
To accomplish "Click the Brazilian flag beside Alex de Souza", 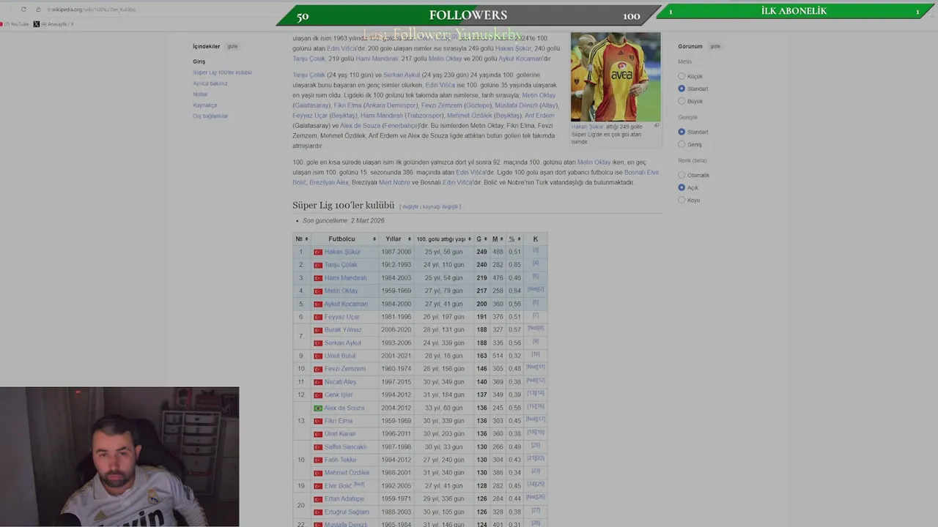I will (318, 408).
